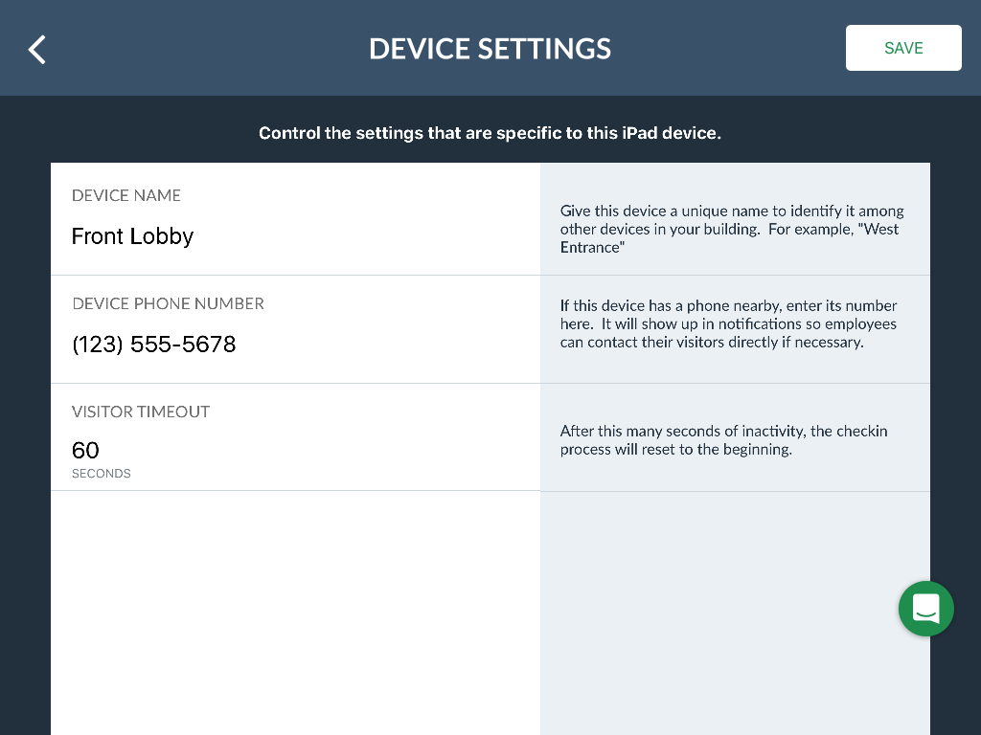981x735 pixels.
Task: Select the 'If this device has a phone nearby' help text
Action: (x=728, y=323)
